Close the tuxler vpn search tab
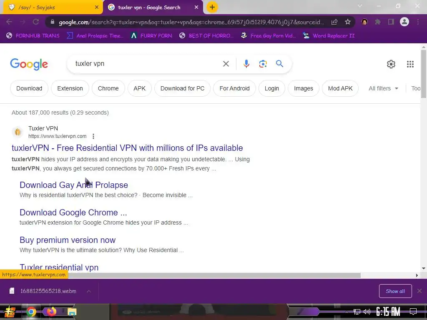 (196, 7)
